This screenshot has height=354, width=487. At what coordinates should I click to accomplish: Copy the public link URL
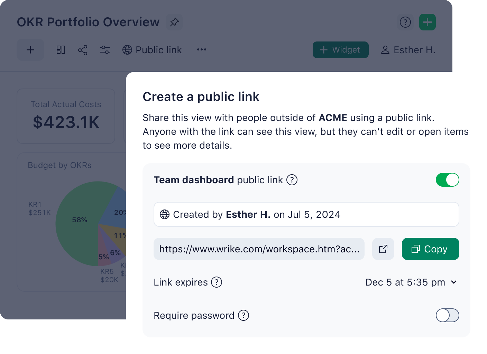pos(430,249)
